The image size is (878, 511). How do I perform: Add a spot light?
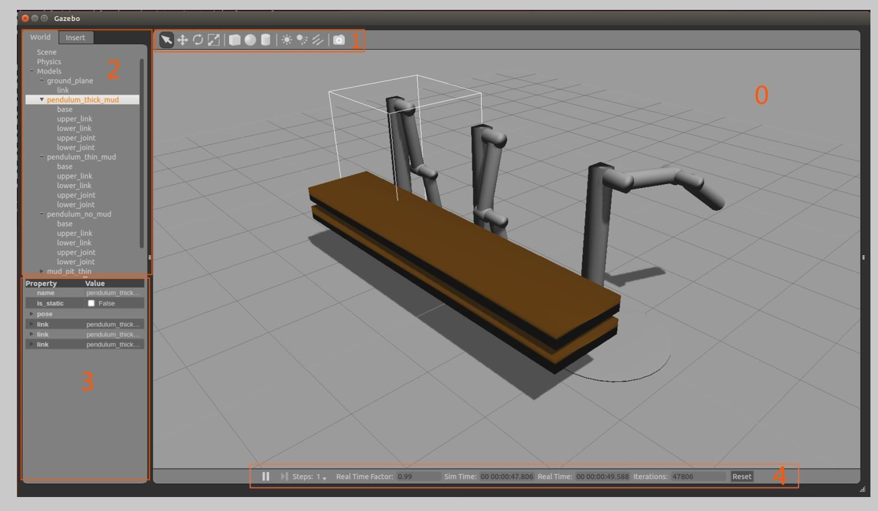click(x=302, y=40)
